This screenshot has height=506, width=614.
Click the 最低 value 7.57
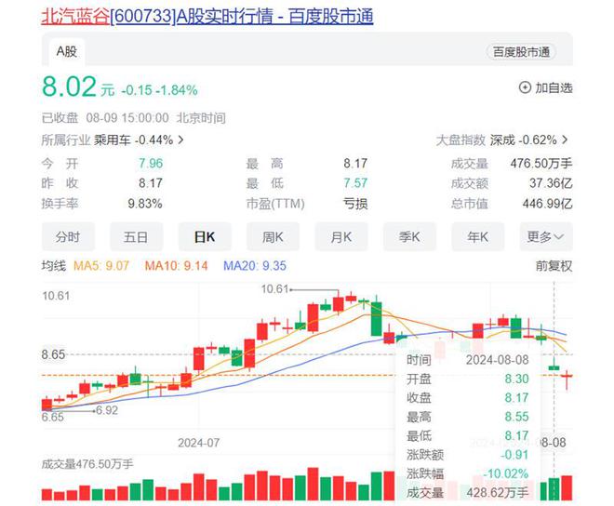[x=355, y=183]
